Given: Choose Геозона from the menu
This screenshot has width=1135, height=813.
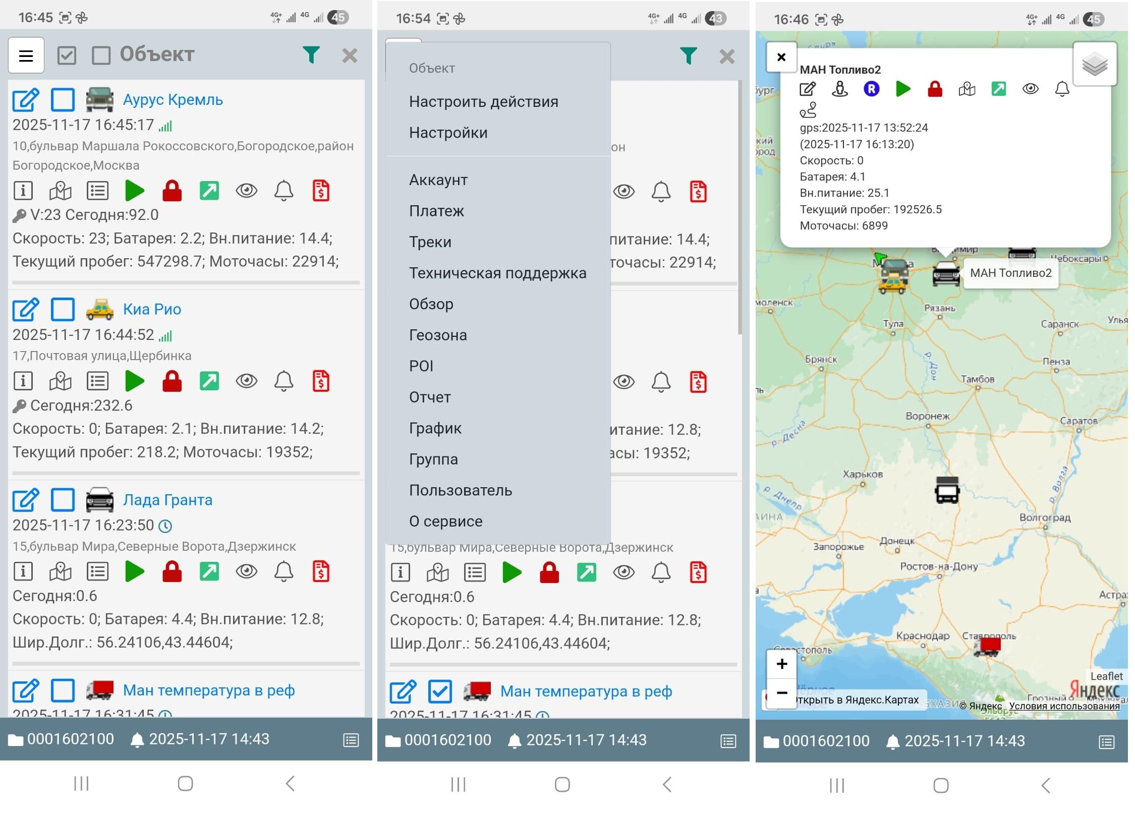Looking at the screenshot, I should [437, 335].
